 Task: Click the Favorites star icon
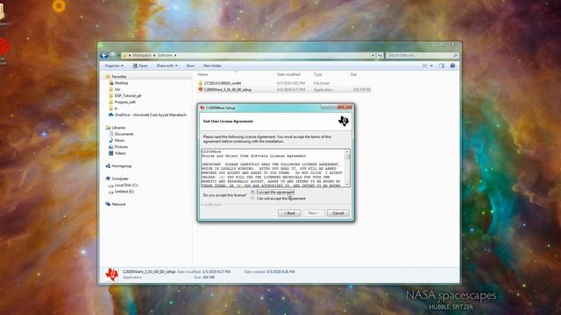click(108, 76)
